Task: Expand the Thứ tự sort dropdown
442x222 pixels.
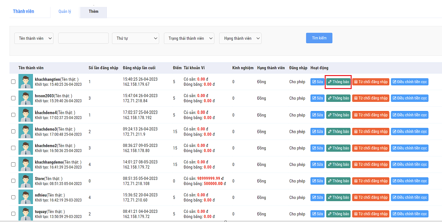Action: (x=135, y=38)
